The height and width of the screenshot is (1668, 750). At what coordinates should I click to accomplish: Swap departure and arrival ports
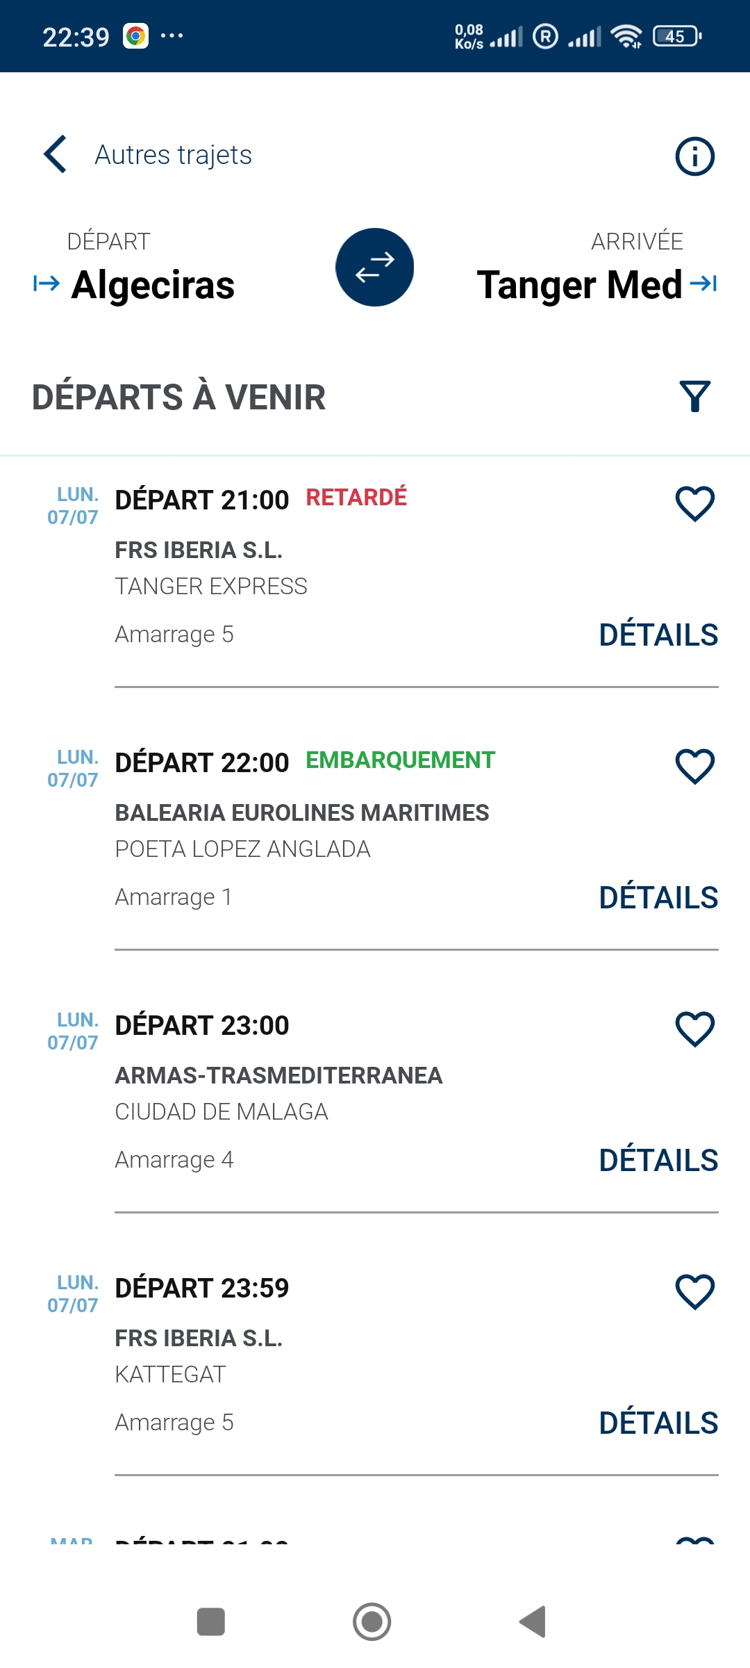coord(375,268)
